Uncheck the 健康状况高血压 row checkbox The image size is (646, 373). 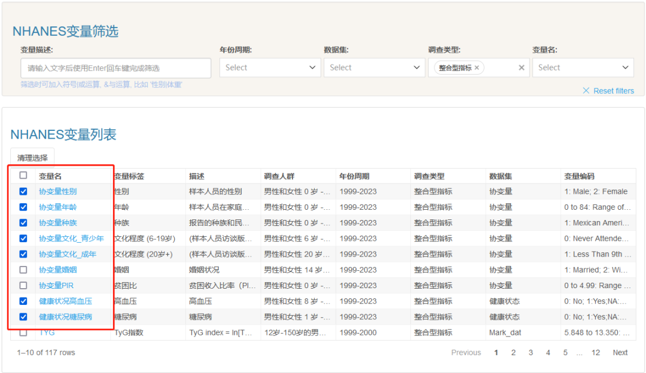(x=23, y=301)
